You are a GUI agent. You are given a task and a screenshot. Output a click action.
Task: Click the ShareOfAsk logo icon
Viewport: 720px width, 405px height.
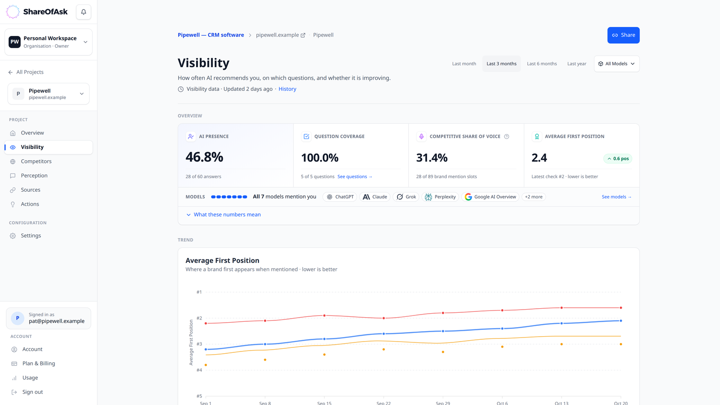tap(13, 12)
